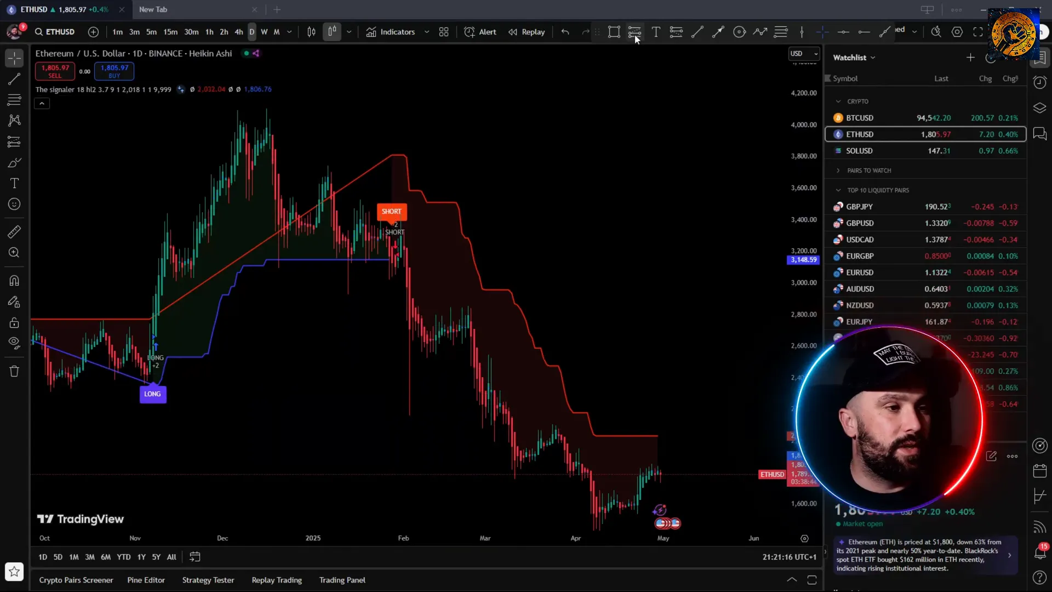This screenshot has width=1052, height=592.
Task: Click the ruler measure tool
Action: click(14, 232)
